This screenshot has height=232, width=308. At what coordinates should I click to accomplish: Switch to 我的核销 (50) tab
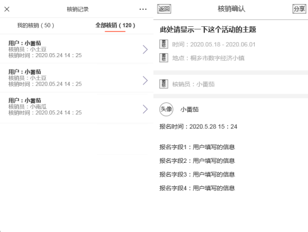click(35, 25)
